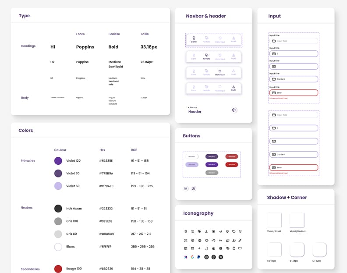Click the Violet 80 color swatch
This screenshot has width=347, height=273.
click(x=58, y=174)
